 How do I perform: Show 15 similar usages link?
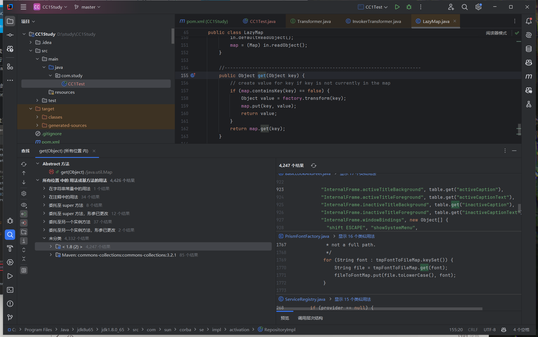[353, 299]
